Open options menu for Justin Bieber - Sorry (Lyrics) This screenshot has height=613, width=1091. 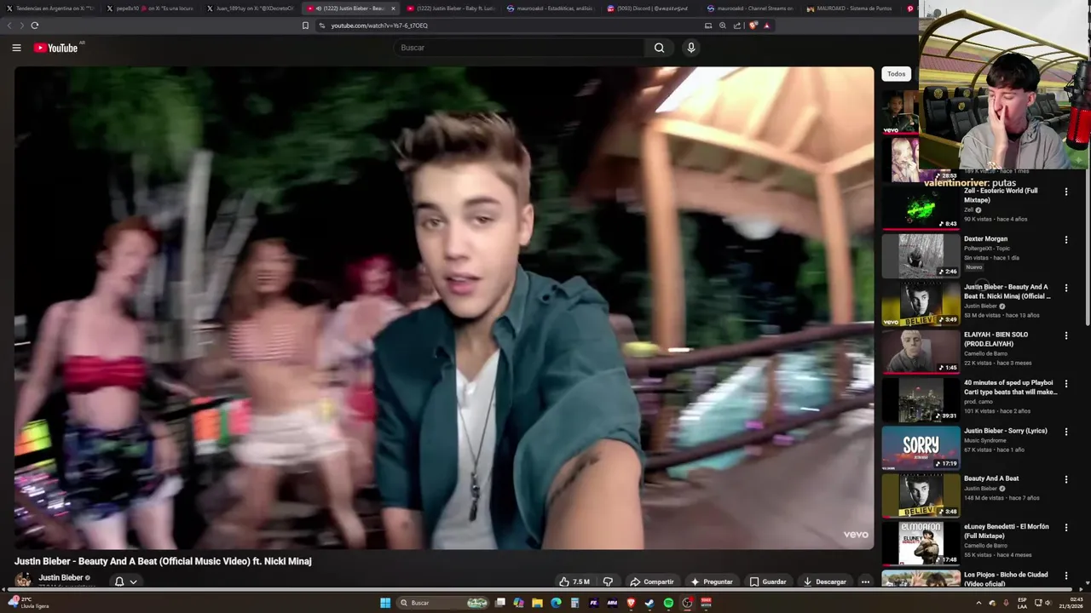pos(1065,432)
